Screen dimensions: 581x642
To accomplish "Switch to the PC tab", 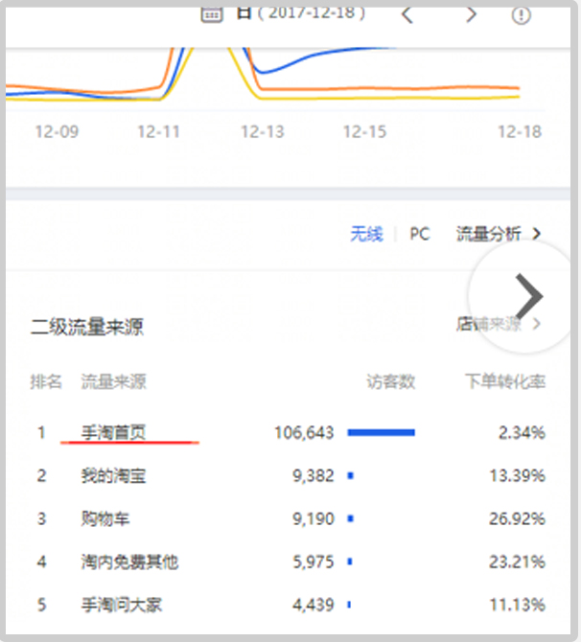I will tap(420, 234).
